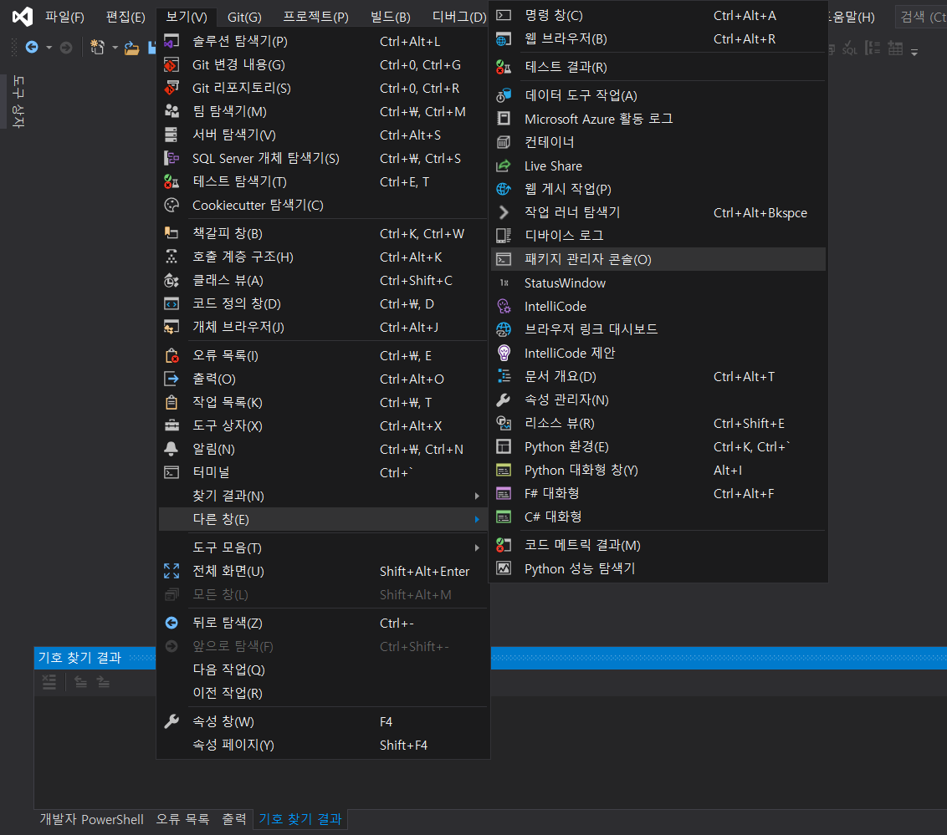Click the 팀 탐색기 people icon

[x=171, y=112]
